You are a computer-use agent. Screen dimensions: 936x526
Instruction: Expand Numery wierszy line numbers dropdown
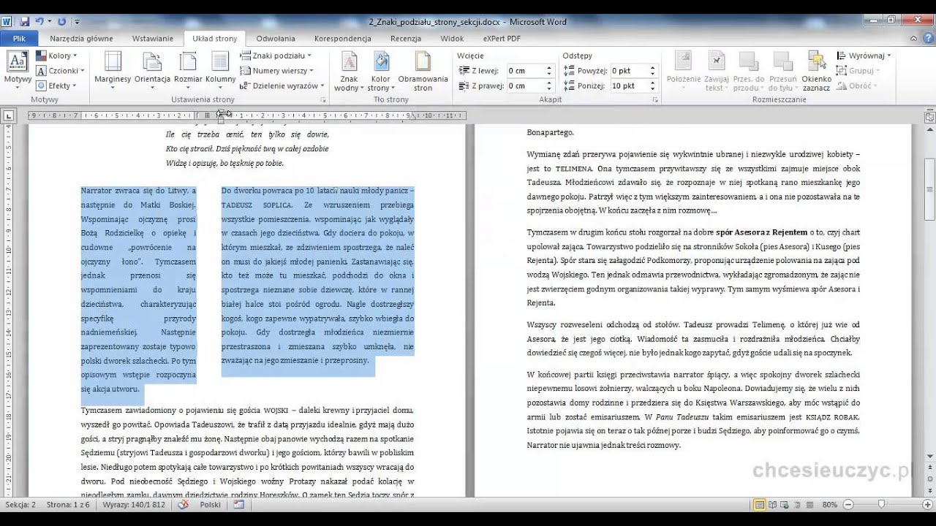tap(277, 71)
